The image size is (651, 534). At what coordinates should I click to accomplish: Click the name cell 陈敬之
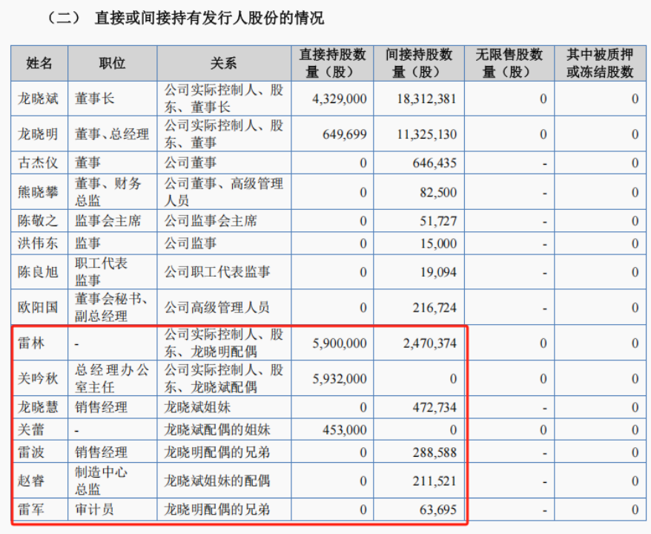(x=38, y=221)
